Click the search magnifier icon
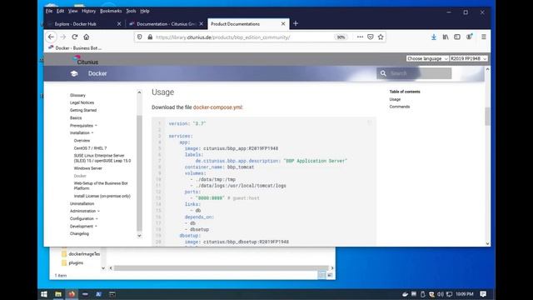The height and width of the screenshot is (300, 533). tap(383, 73)
